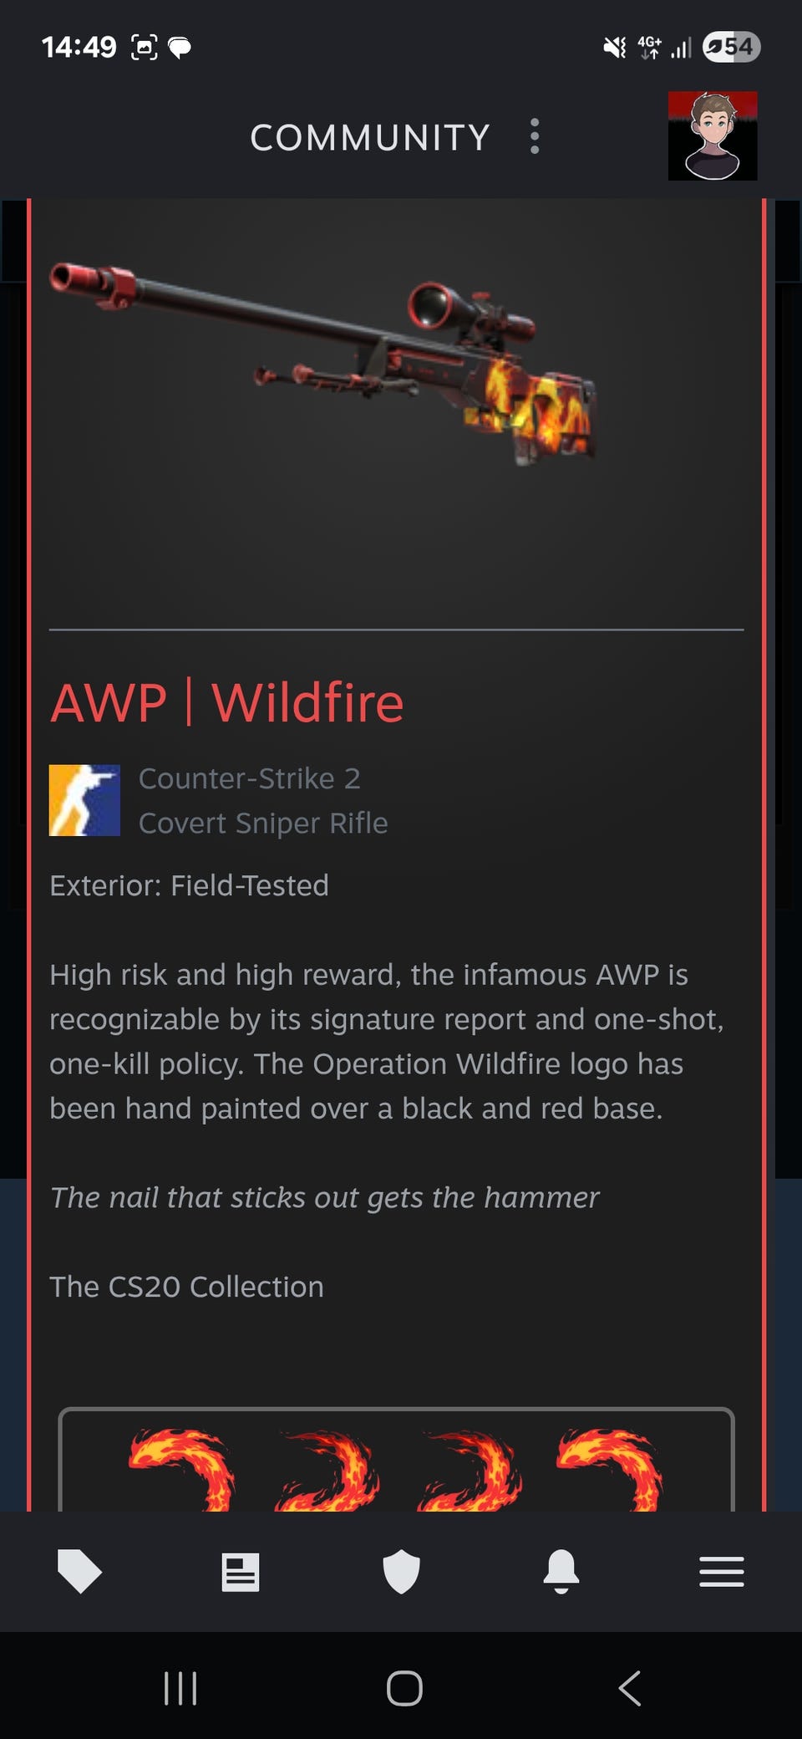The image size is (802, 1739).
Task: Tap the first flame sticker
Action: click(181, 1469)
